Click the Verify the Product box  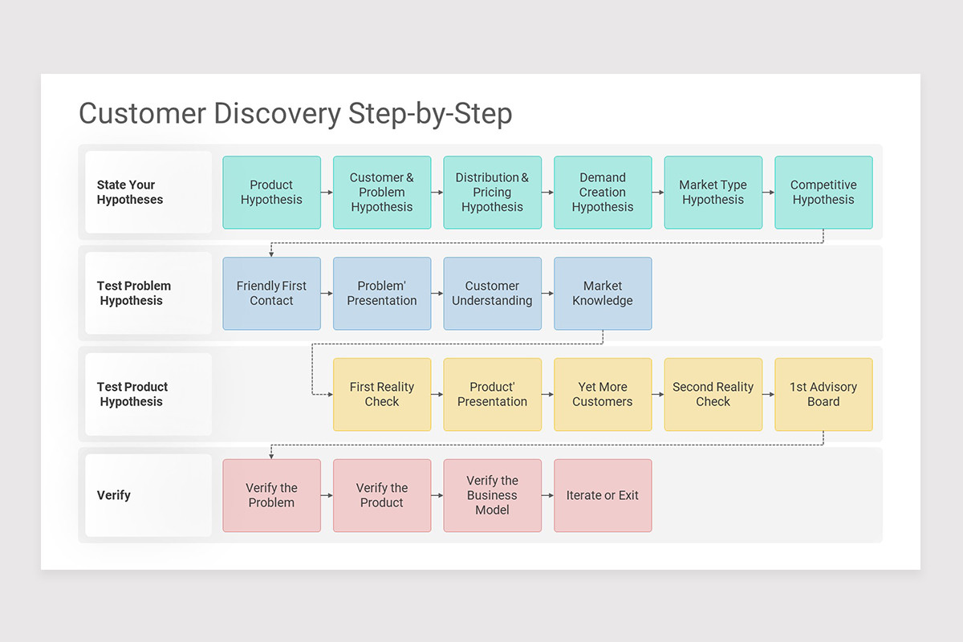pyautogui.click(x=382, y=495)
